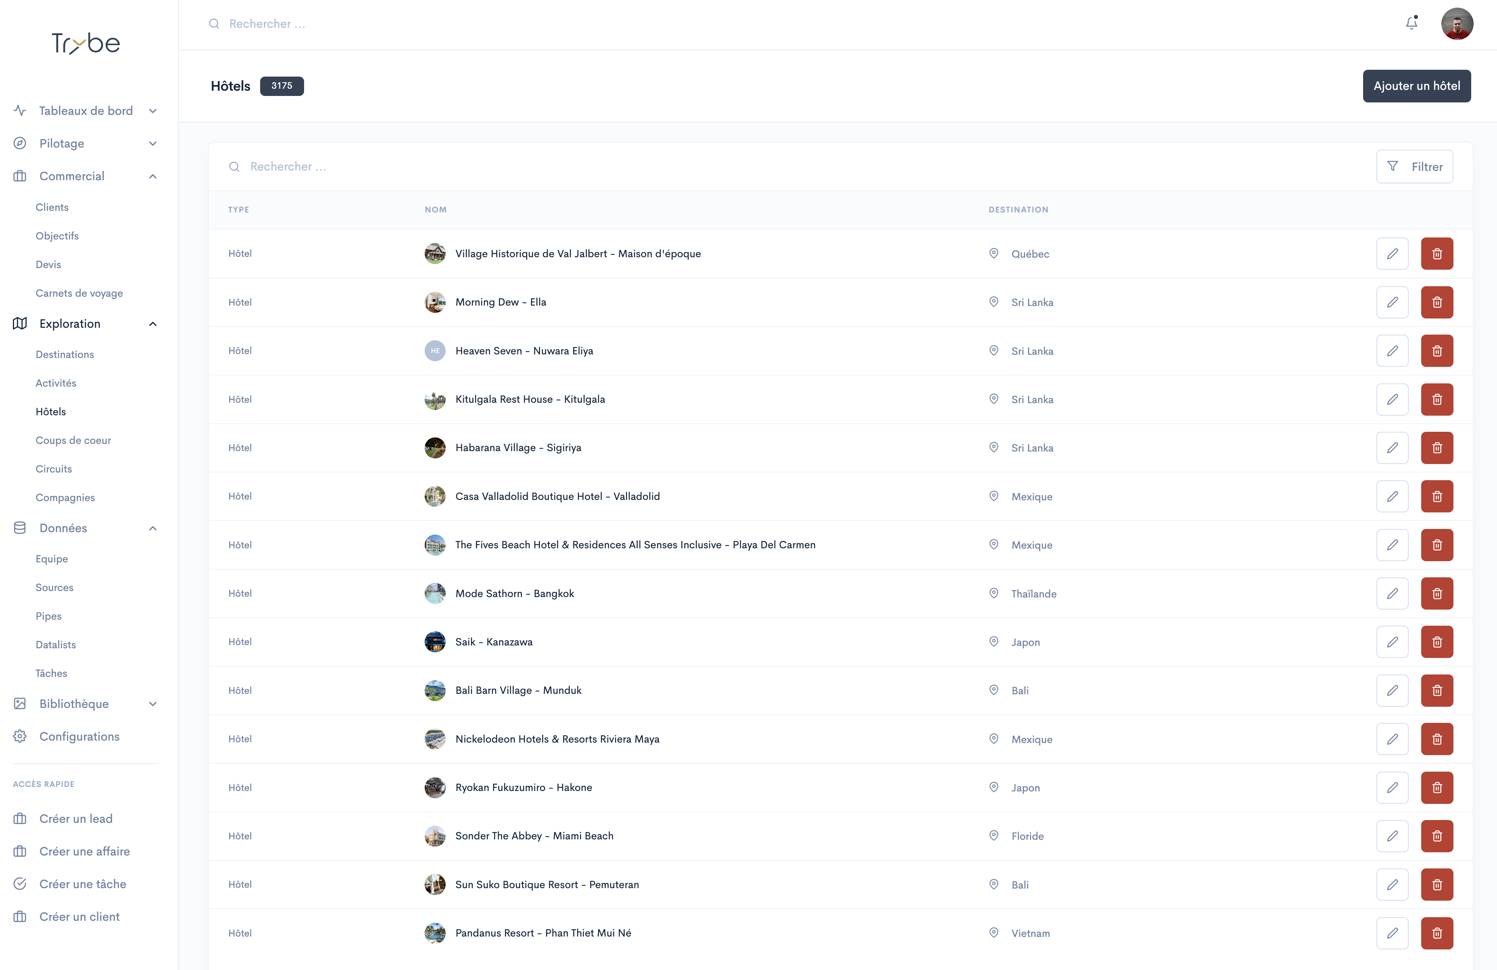
Task: Open user profile avatar menu
Action: [x=1457, y=24]
